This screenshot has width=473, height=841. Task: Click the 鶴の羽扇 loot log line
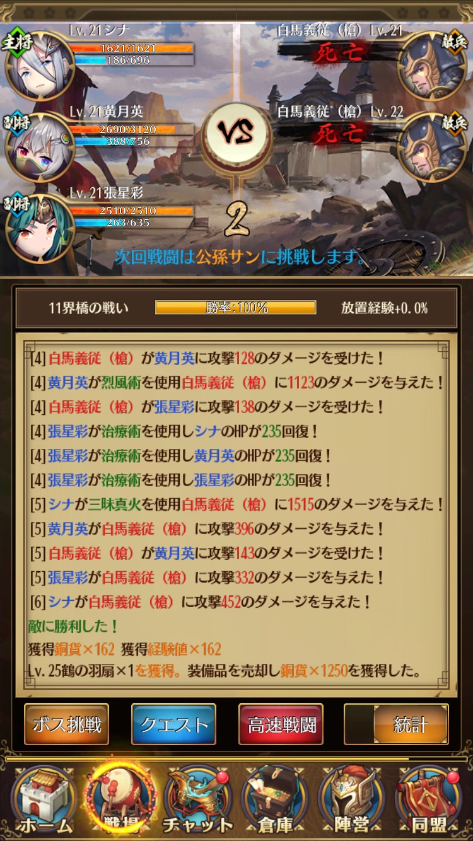coord(225,670)
